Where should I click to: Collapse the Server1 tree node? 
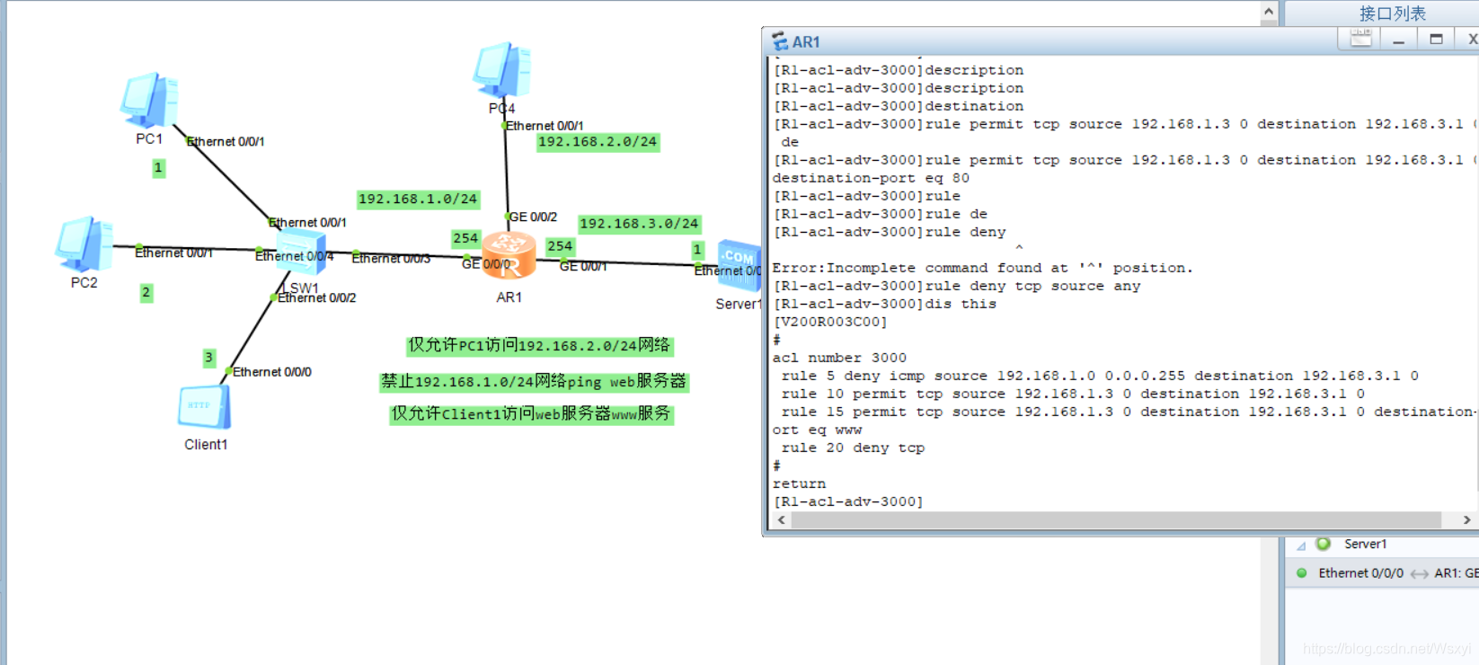1300,545
